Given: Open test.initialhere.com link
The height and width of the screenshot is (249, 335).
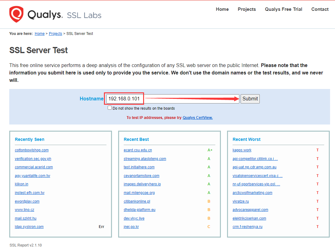Looking at the screenshot, I should pyautogui.click(x=139, y=167).
